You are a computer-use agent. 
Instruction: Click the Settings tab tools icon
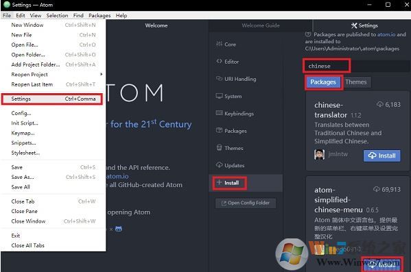click(x=354, y=25)
